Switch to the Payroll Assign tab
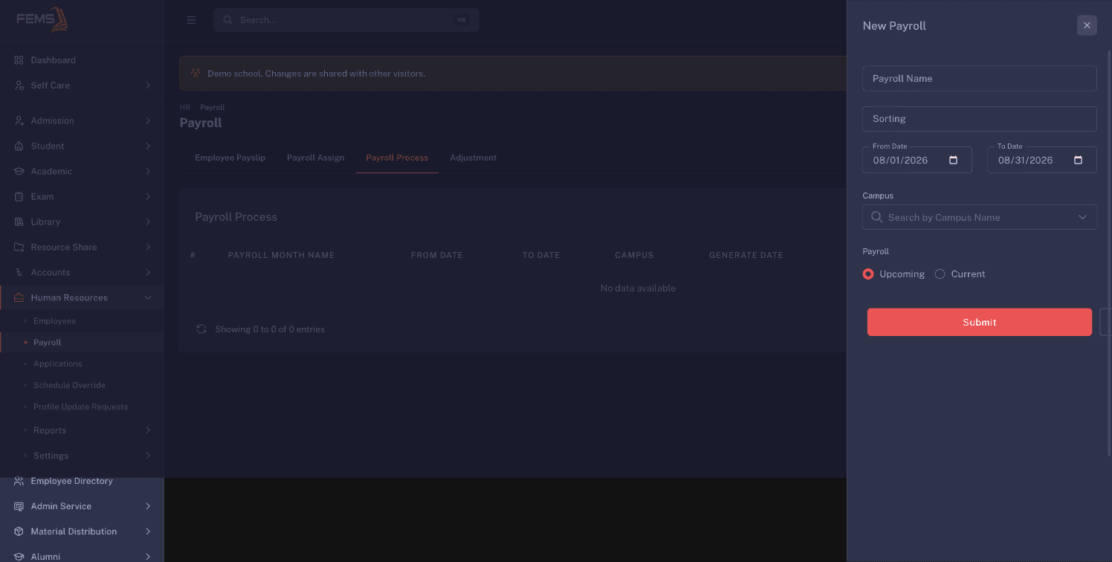Screen dimensions: 1112x562 coord(316,158)
